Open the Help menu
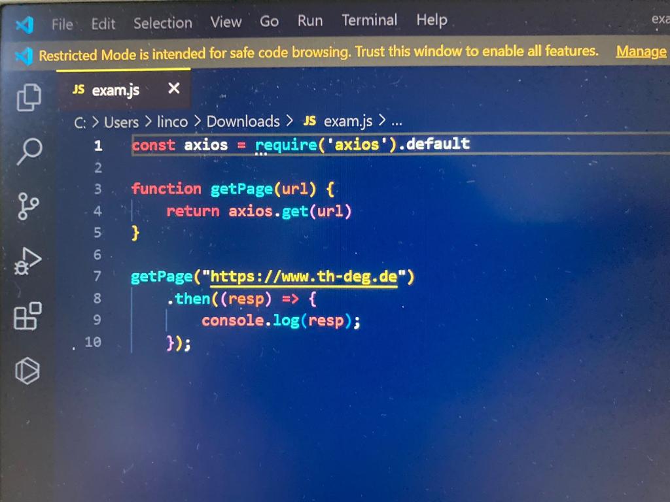This screenshot has height=502, width=670. (x=431, y=20)
